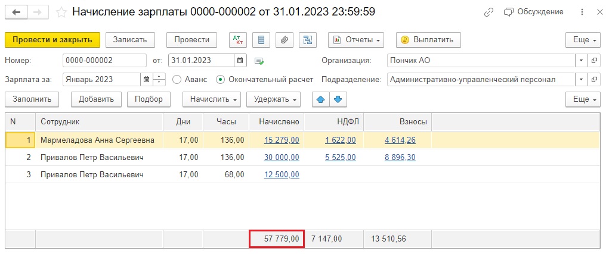This screenshot has width=606, height=254.
Task: Open the Обсуждение discussion panel
Action: pos(534,12)
